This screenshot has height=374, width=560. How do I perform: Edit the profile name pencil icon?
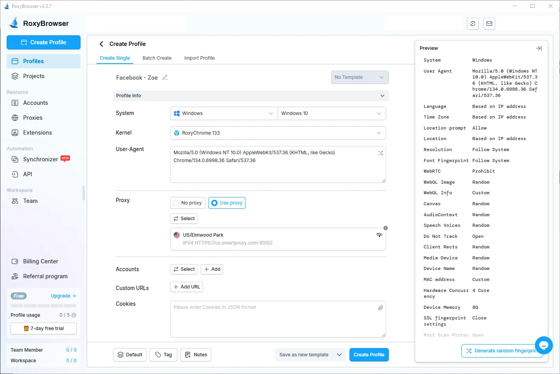coord(165,77)
